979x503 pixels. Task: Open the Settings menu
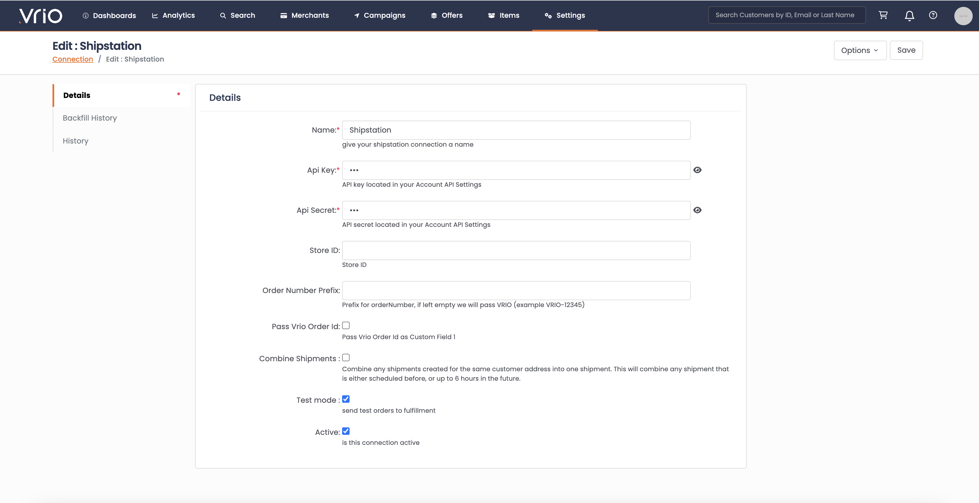coord(565,15)
